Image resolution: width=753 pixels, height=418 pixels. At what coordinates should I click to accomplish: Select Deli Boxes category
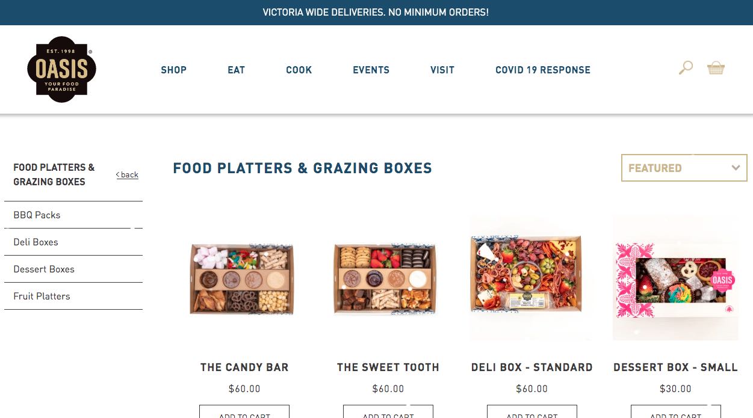(36, 242)
